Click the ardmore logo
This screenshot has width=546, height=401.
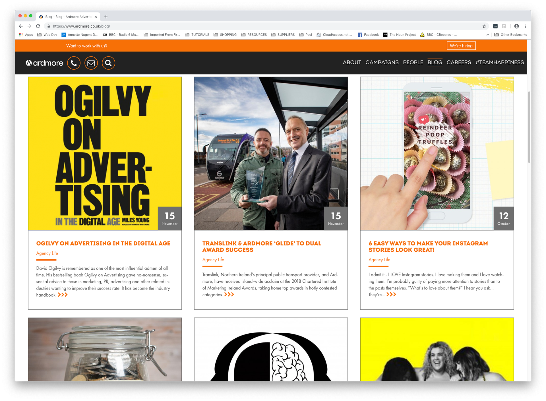[x=44, y=63]
